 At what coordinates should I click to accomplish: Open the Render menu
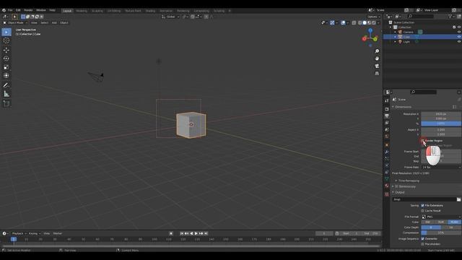point(28,10)
